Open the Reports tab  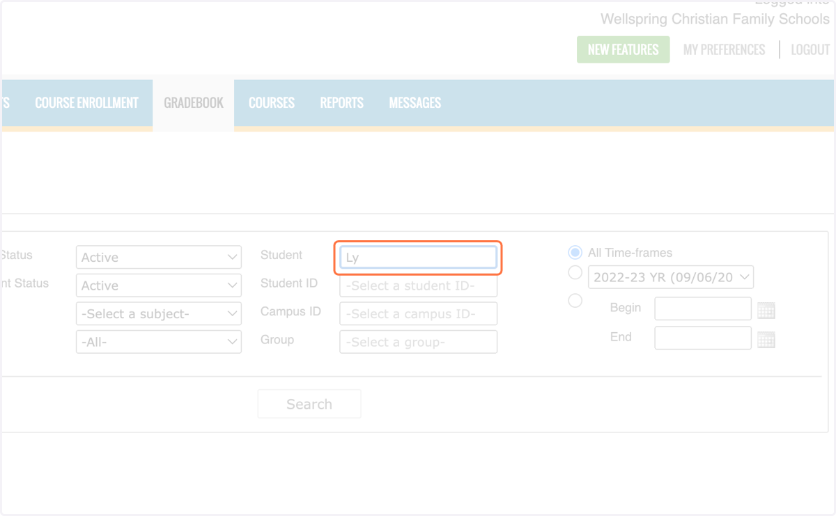click(x=342, y=103)
